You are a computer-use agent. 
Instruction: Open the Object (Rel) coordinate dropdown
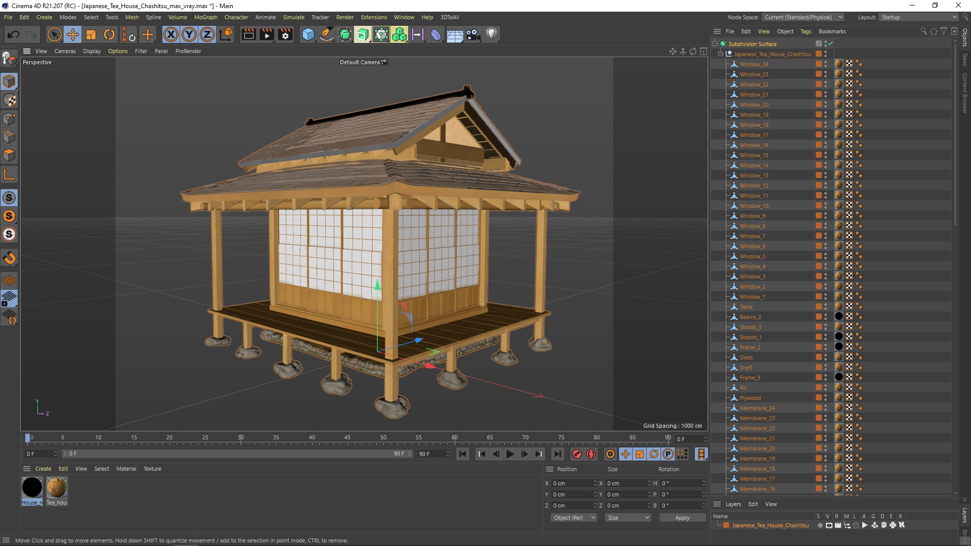pyautogui.click(x=573, y=518)
